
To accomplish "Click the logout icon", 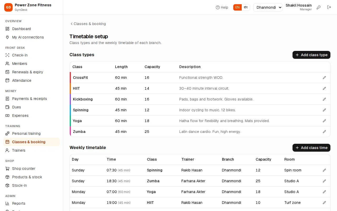I will point(329,7).
